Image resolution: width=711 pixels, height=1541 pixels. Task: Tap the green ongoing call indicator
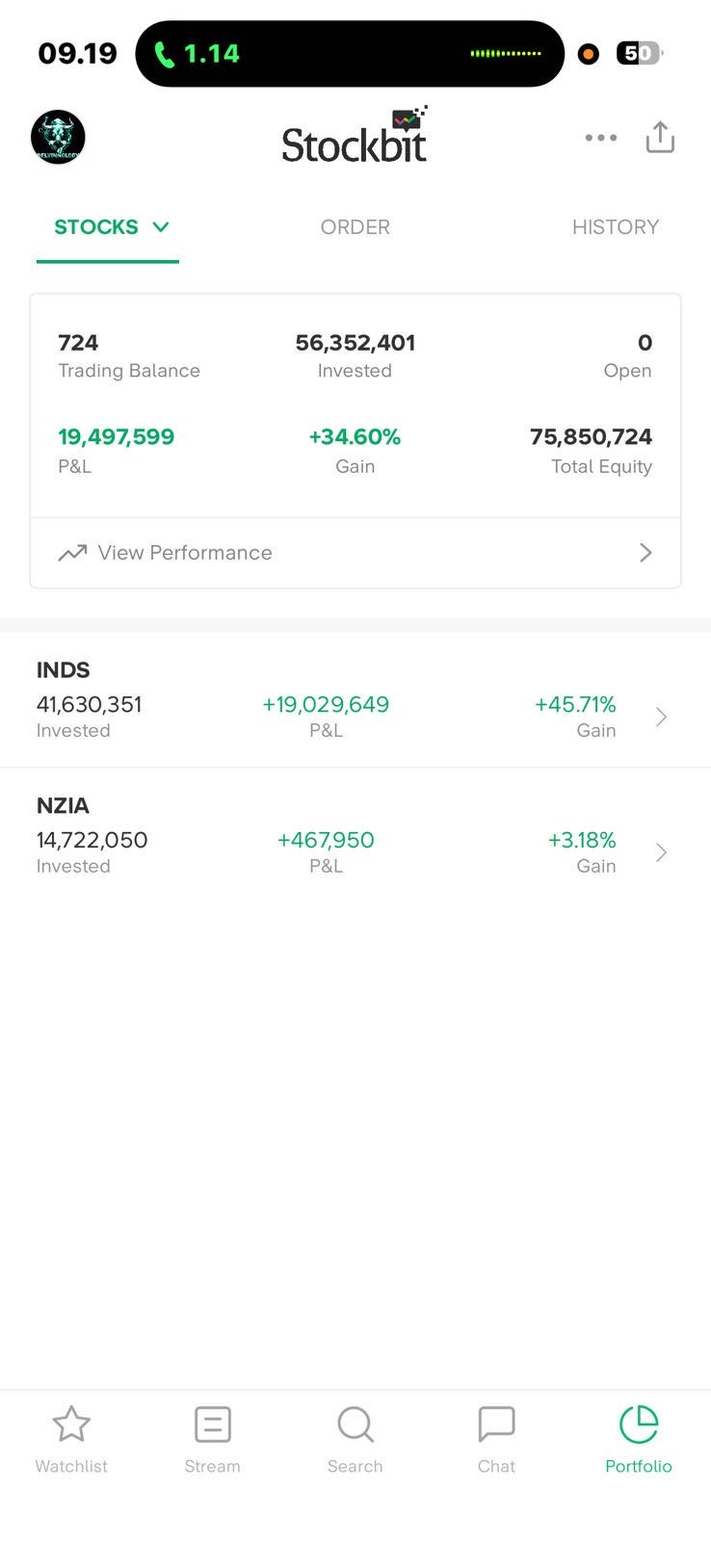[197, 54]
